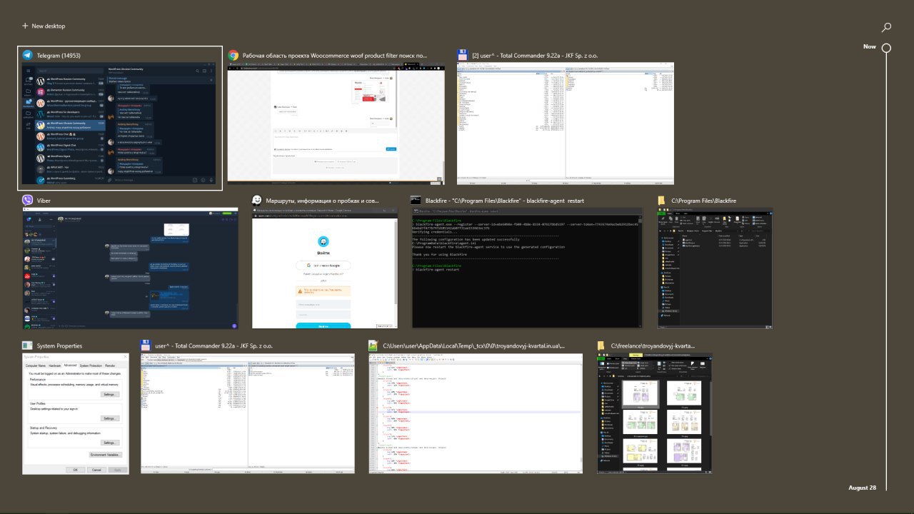Click the "Viber" window title text
The image size is (914, 514).
point(44,201)
